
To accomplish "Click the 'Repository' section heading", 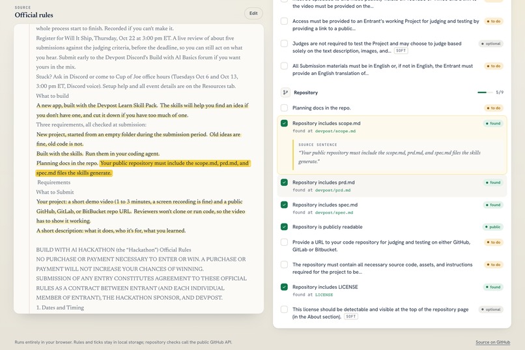I will coord(305,93).
